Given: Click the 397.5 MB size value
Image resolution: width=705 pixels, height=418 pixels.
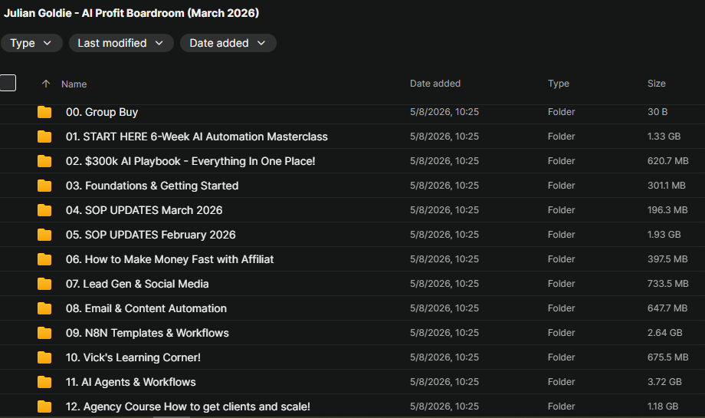Looking at the screenshot, I should click(x=667, y=259).
